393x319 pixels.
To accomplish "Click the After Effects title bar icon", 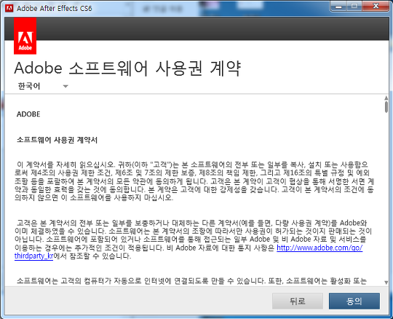I will 9,8.
